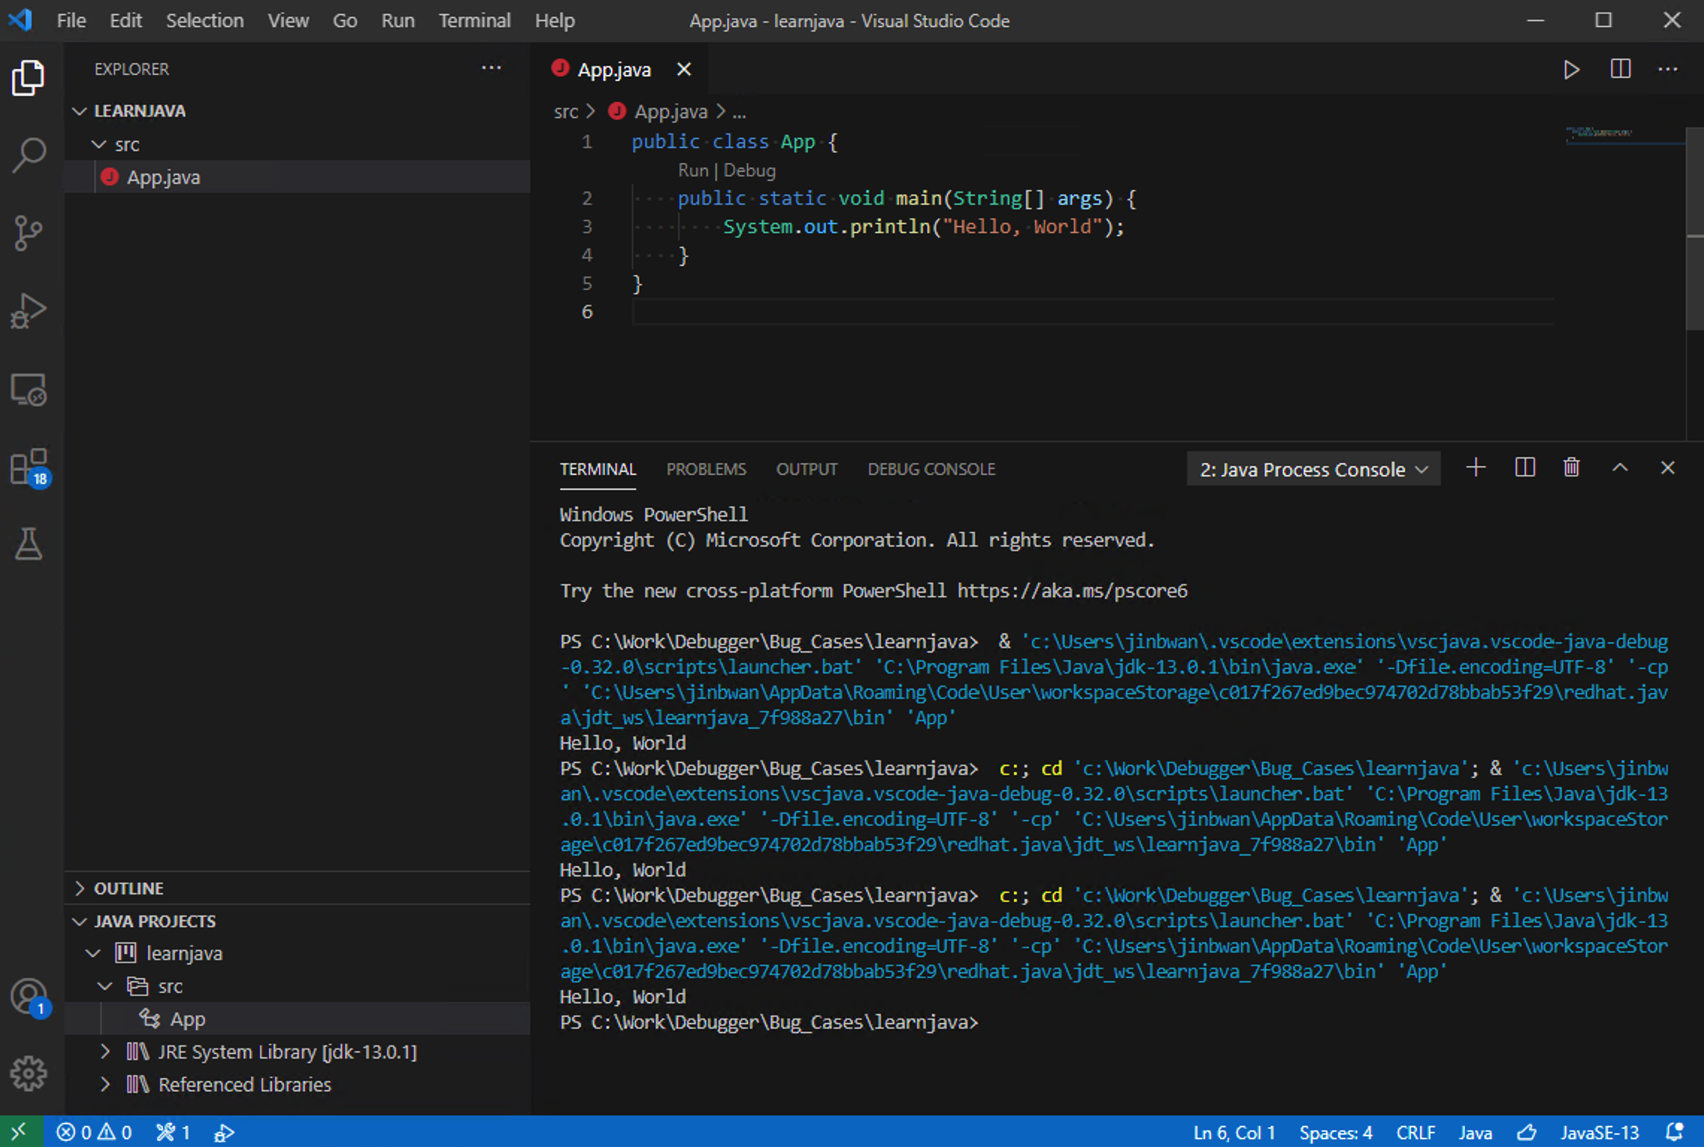1704x1147 pixels.
Task: Open the Help menu
Action: pyautogui.click(x=555, y=20)
